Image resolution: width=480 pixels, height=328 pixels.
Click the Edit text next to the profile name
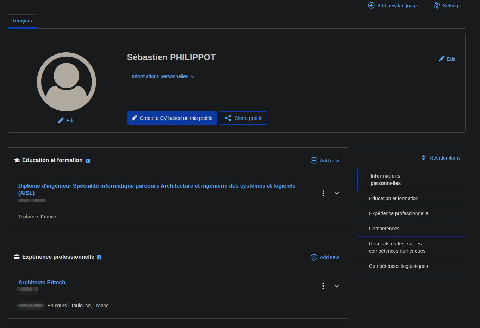coord(451,59)
